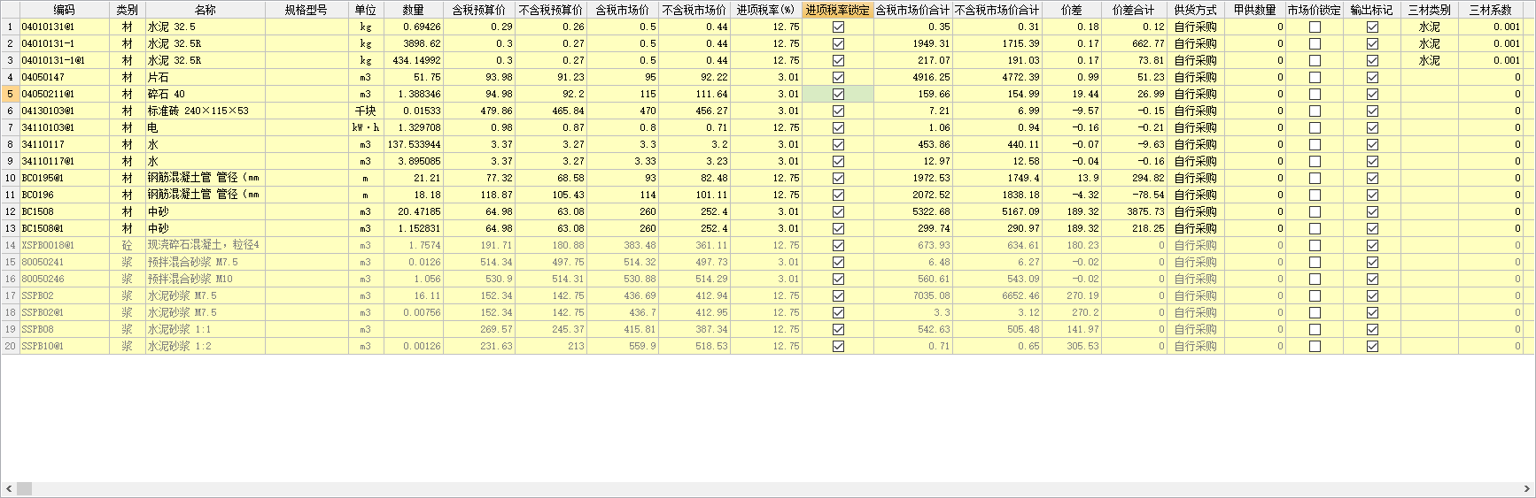The width and height of the screenshot is (1536, 498).
Task: Select quantity cell 21.21 for BC0195@1
Action: [413, 178]
